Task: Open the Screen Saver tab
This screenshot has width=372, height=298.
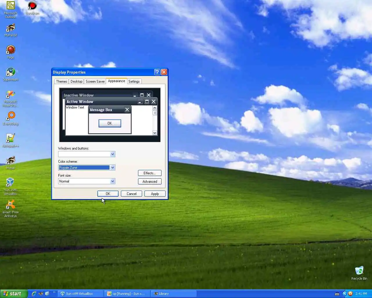Action: (x=95, y=81)
